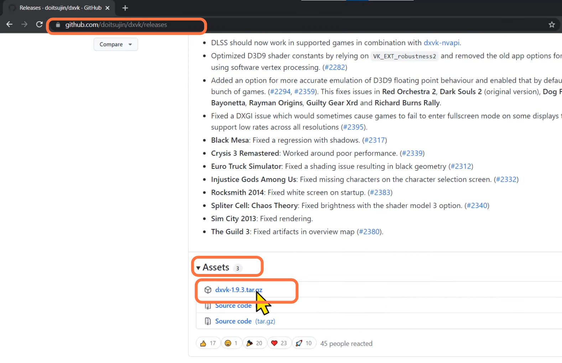562x363 pixels.
Task: Open issue link #2294
Action: [280, 92]
